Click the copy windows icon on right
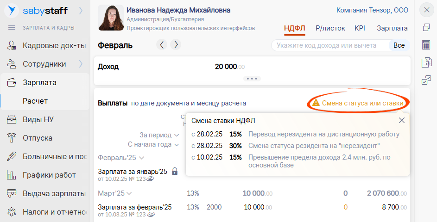This screenshot has height=222, width=437. [426, 27]
